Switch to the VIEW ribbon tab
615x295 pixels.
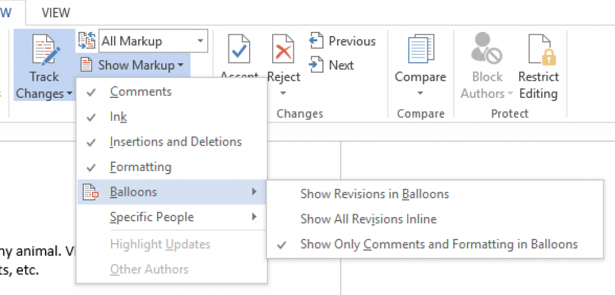pos(56,12)
